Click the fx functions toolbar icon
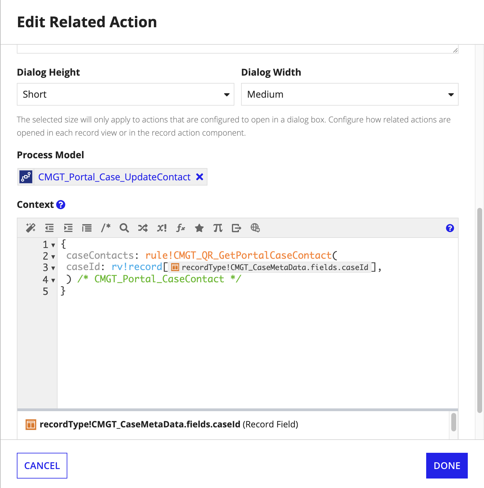 181,228
